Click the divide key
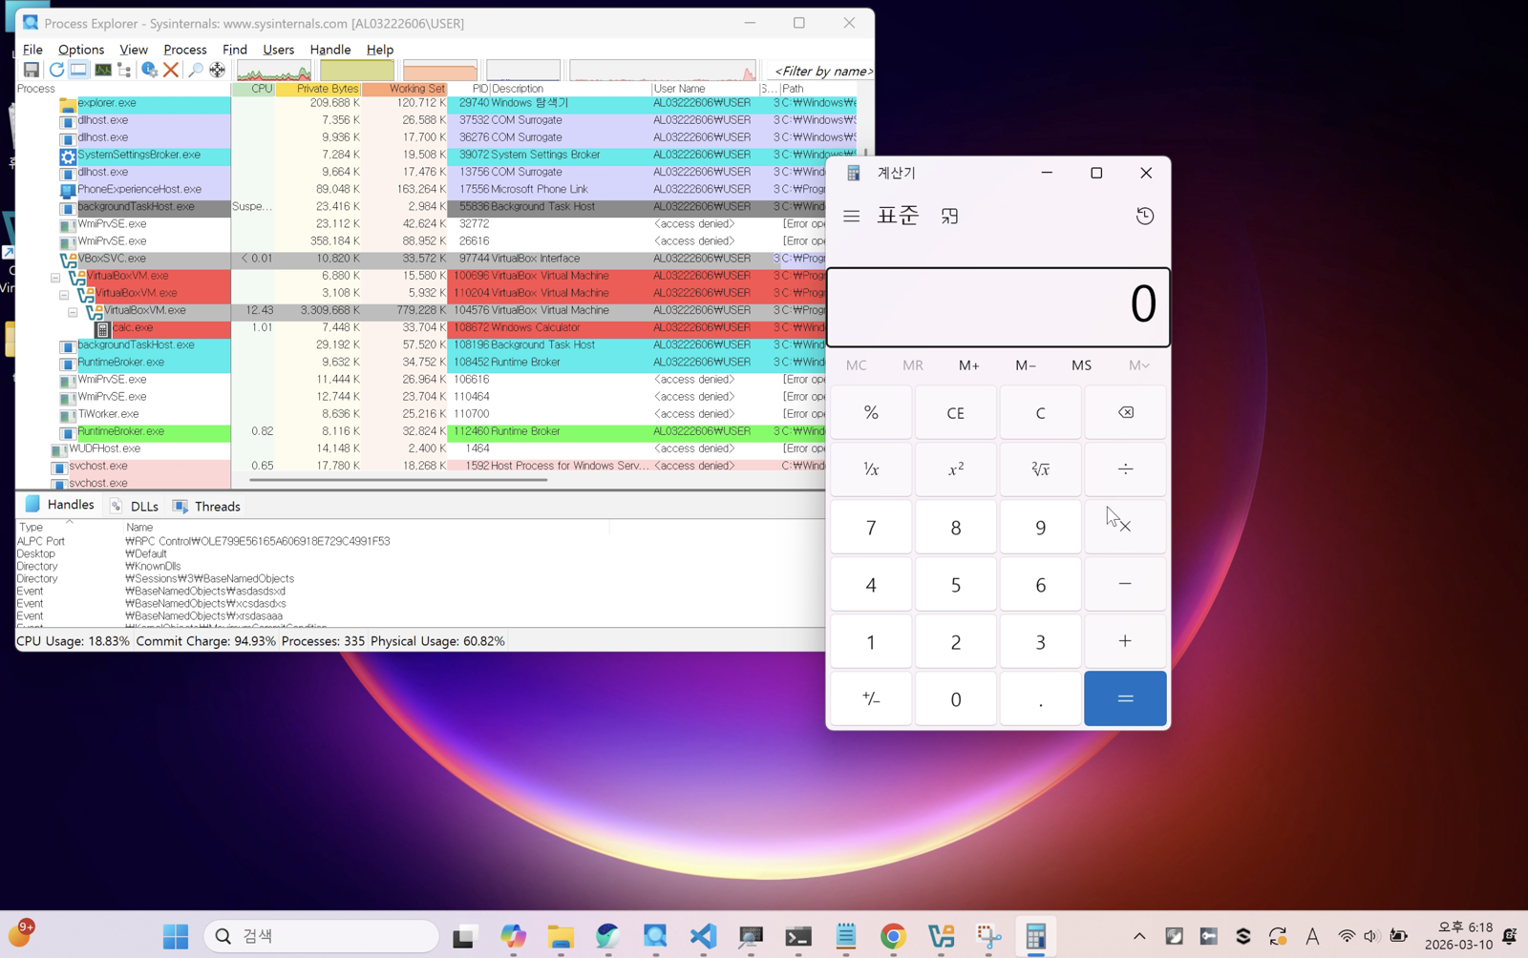The width and height of the screenshot is (1528, 958). pos(1126,469)
